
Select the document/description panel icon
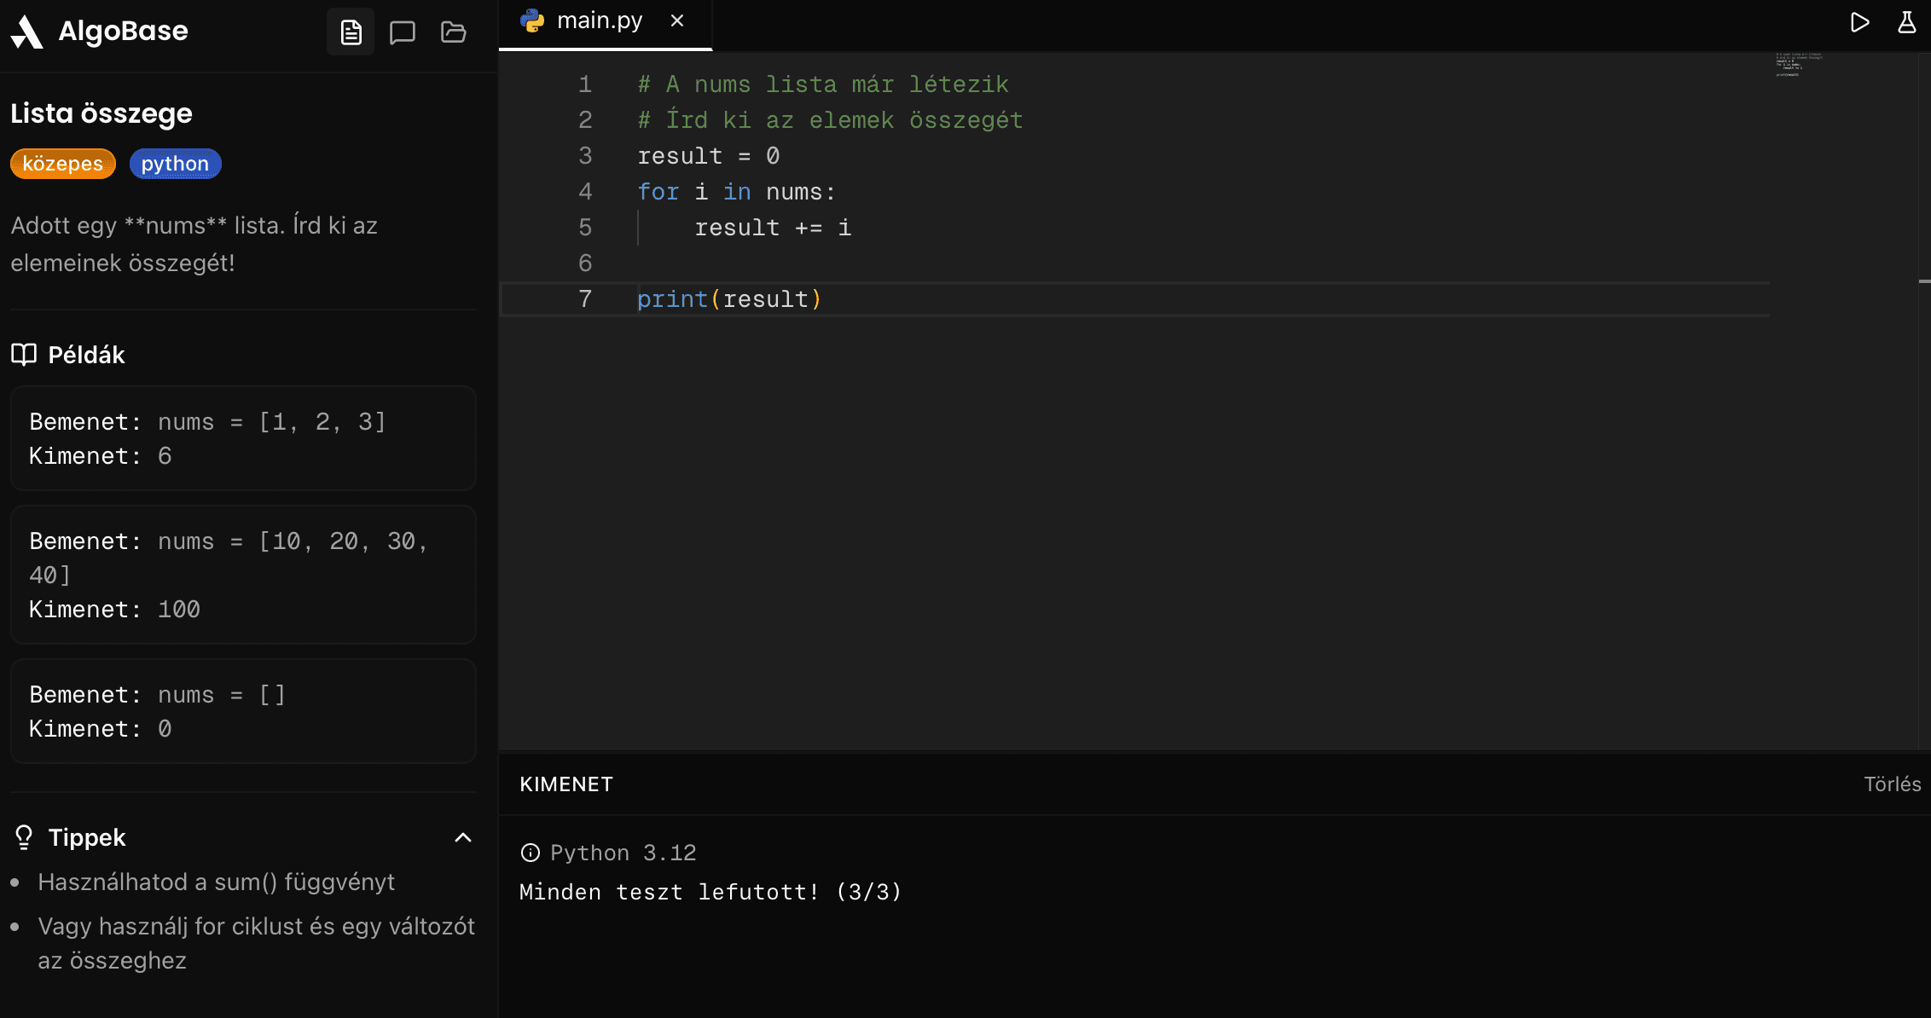click(x=351, y=32)
